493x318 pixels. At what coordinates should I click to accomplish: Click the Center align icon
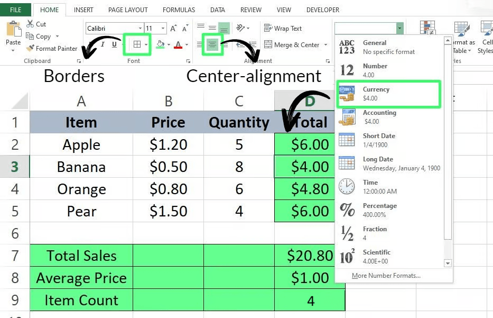tap(212, 45)
